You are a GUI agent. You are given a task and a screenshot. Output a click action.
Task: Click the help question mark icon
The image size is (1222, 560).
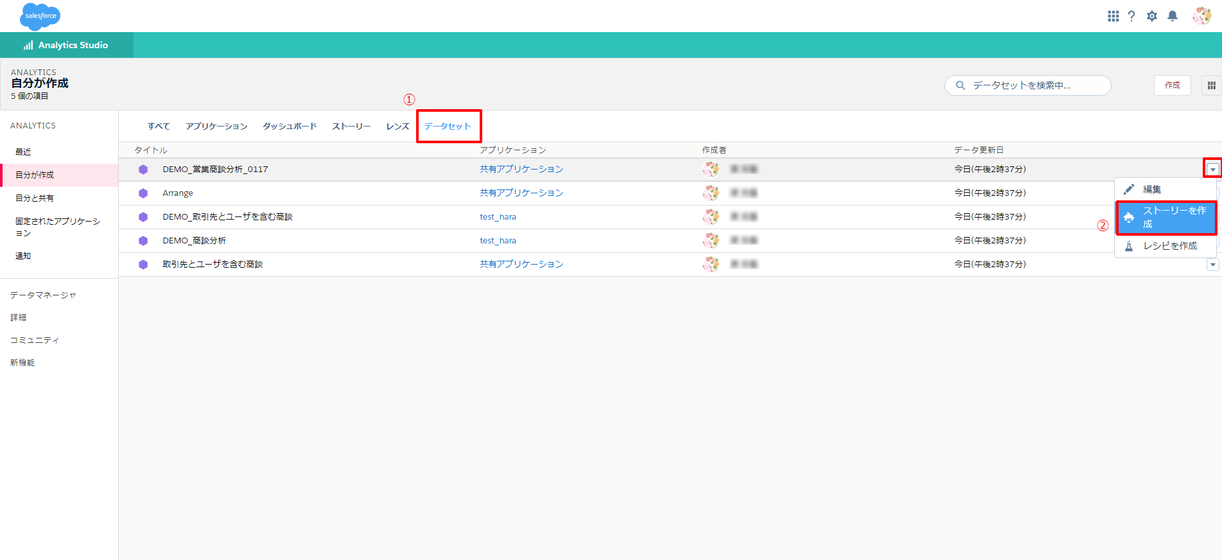click(x=1131, y=16)
